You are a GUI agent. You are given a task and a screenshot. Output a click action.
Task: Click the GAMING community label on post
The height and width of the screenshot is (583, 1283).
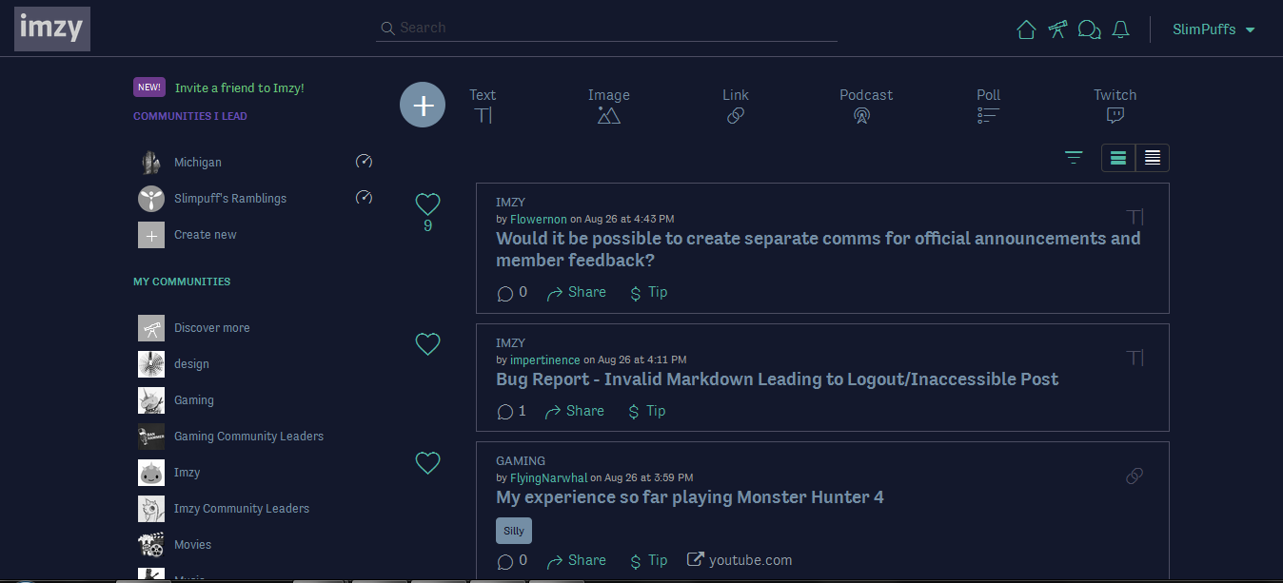click(x=521, y=461)
